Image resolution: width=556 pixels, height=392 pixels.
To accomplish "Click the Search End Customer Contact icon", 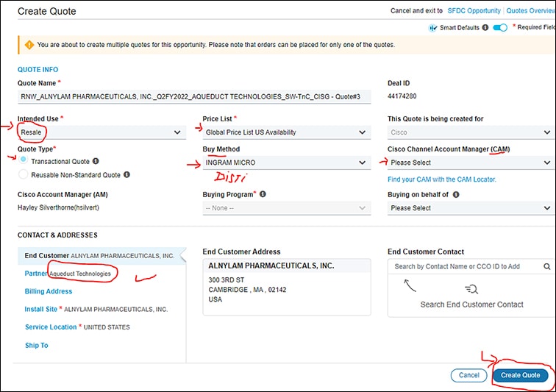I will tap(471, 289).
